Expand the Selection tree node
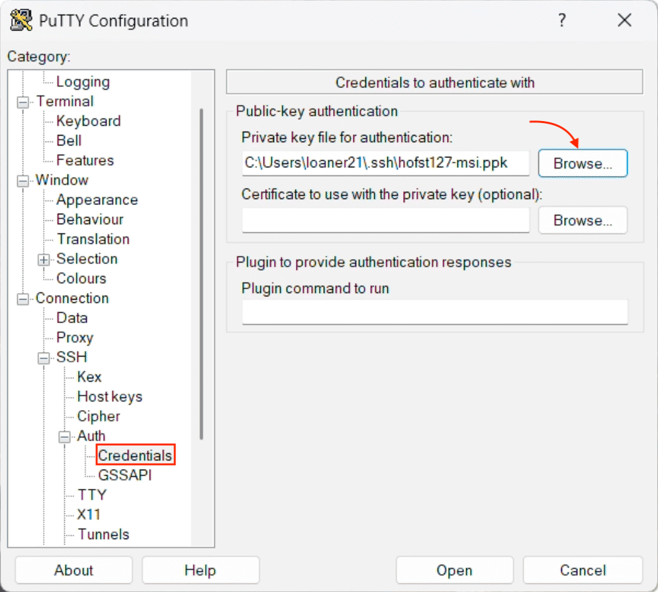The height and width of the screenshot is (592, 658). 44,259
